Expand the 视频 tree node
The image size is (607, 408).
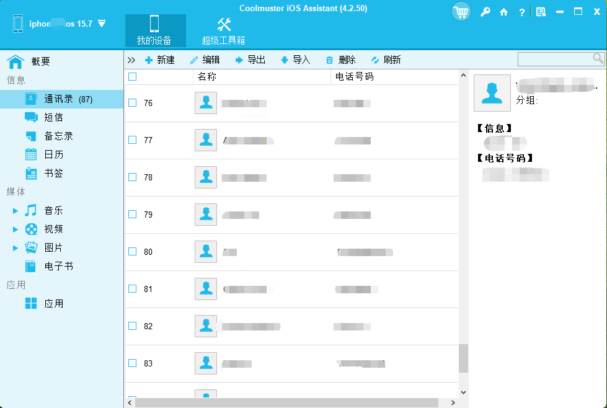[x=15, y=229]
